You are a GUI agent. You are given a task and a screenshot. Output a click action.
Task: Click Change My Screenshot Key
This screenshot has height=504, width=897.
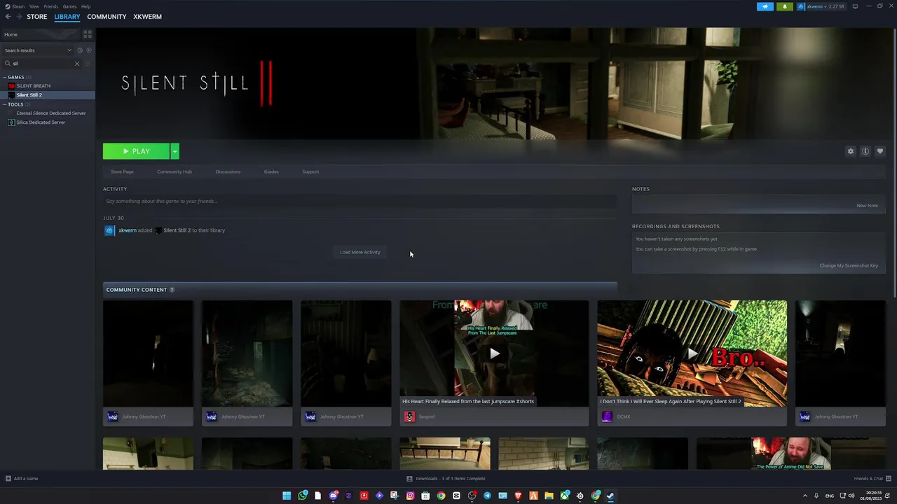[849, 266]
